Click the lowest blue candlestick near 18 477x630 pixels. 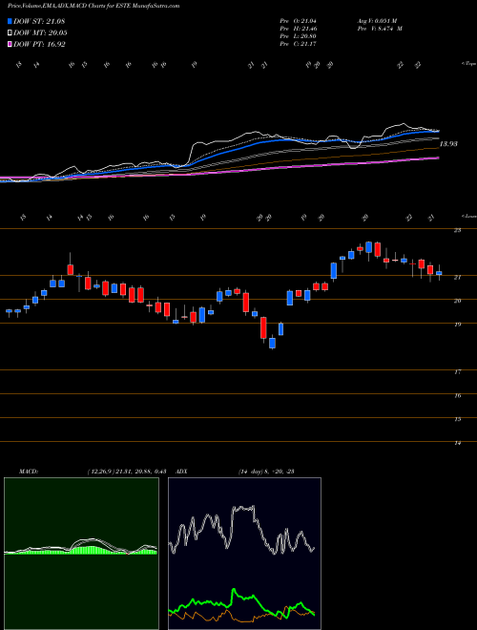(x=272, y=343)
